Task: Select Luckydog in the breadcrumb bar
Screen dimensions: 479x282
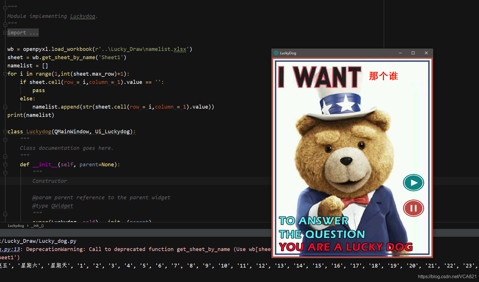Action: click(16, 226)
